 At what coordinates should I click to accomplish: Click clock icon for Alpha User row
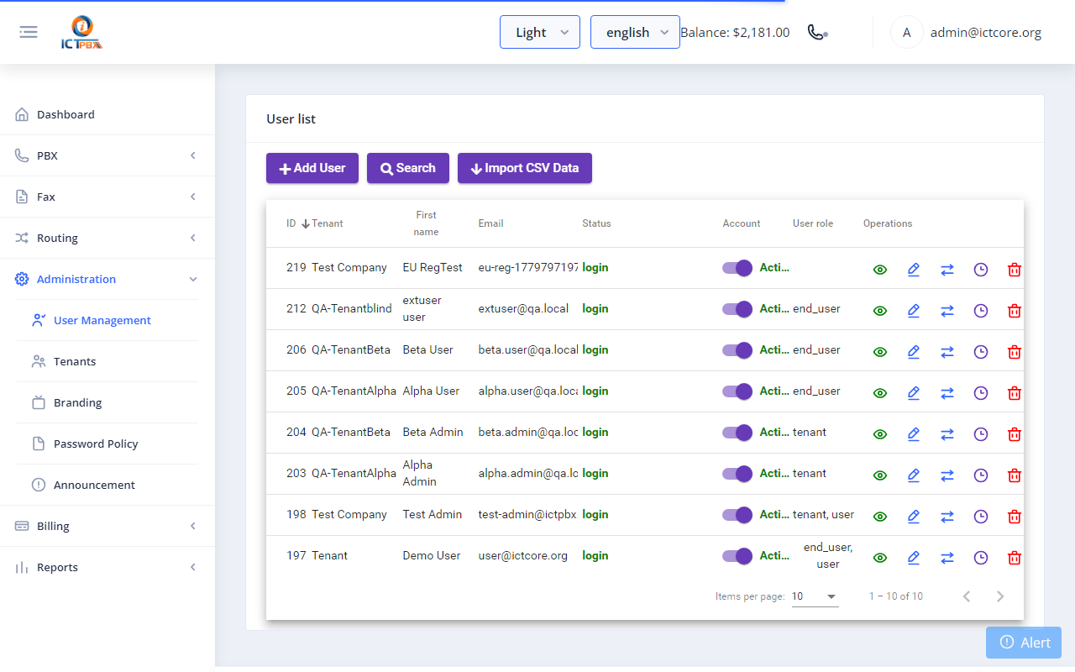point(981,393)
